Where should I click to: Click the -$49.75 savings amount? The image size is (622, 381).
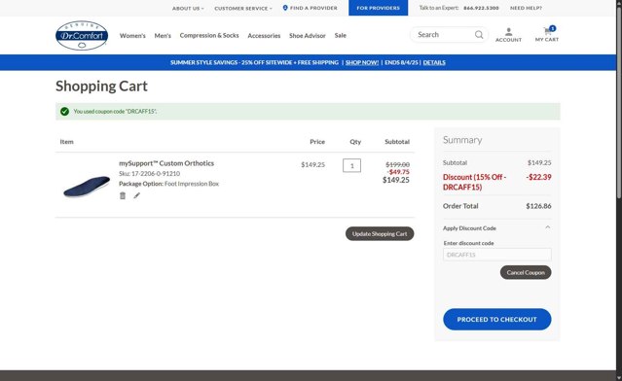pyautogui.click(x=399, y=172)
